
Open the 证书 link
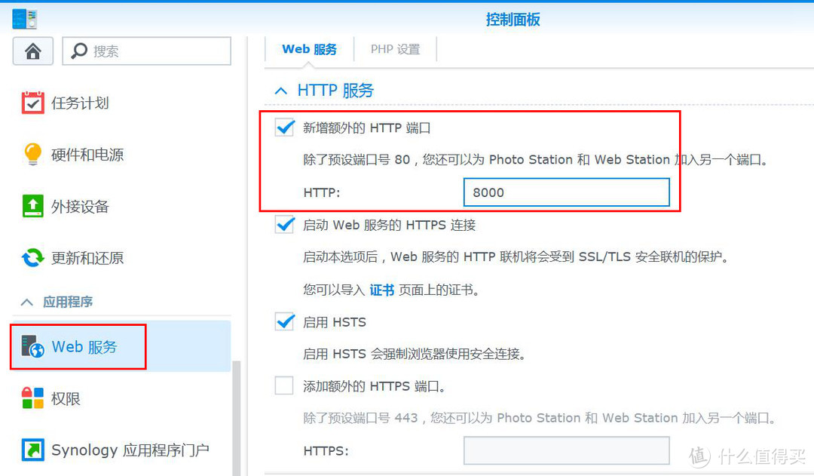(382, 290)
